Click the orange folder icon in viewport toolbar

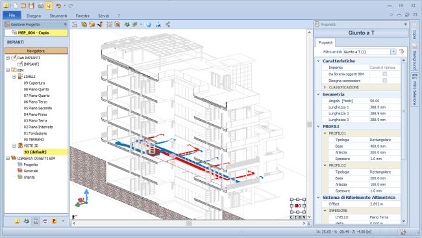[x=92, y=25]
